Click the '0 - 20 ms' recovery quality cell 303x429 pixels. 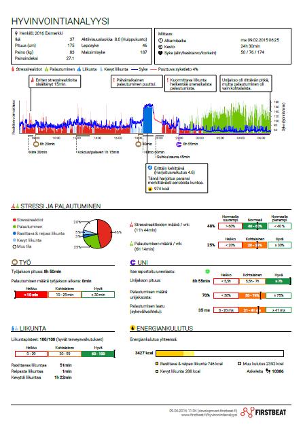[226, 310]
